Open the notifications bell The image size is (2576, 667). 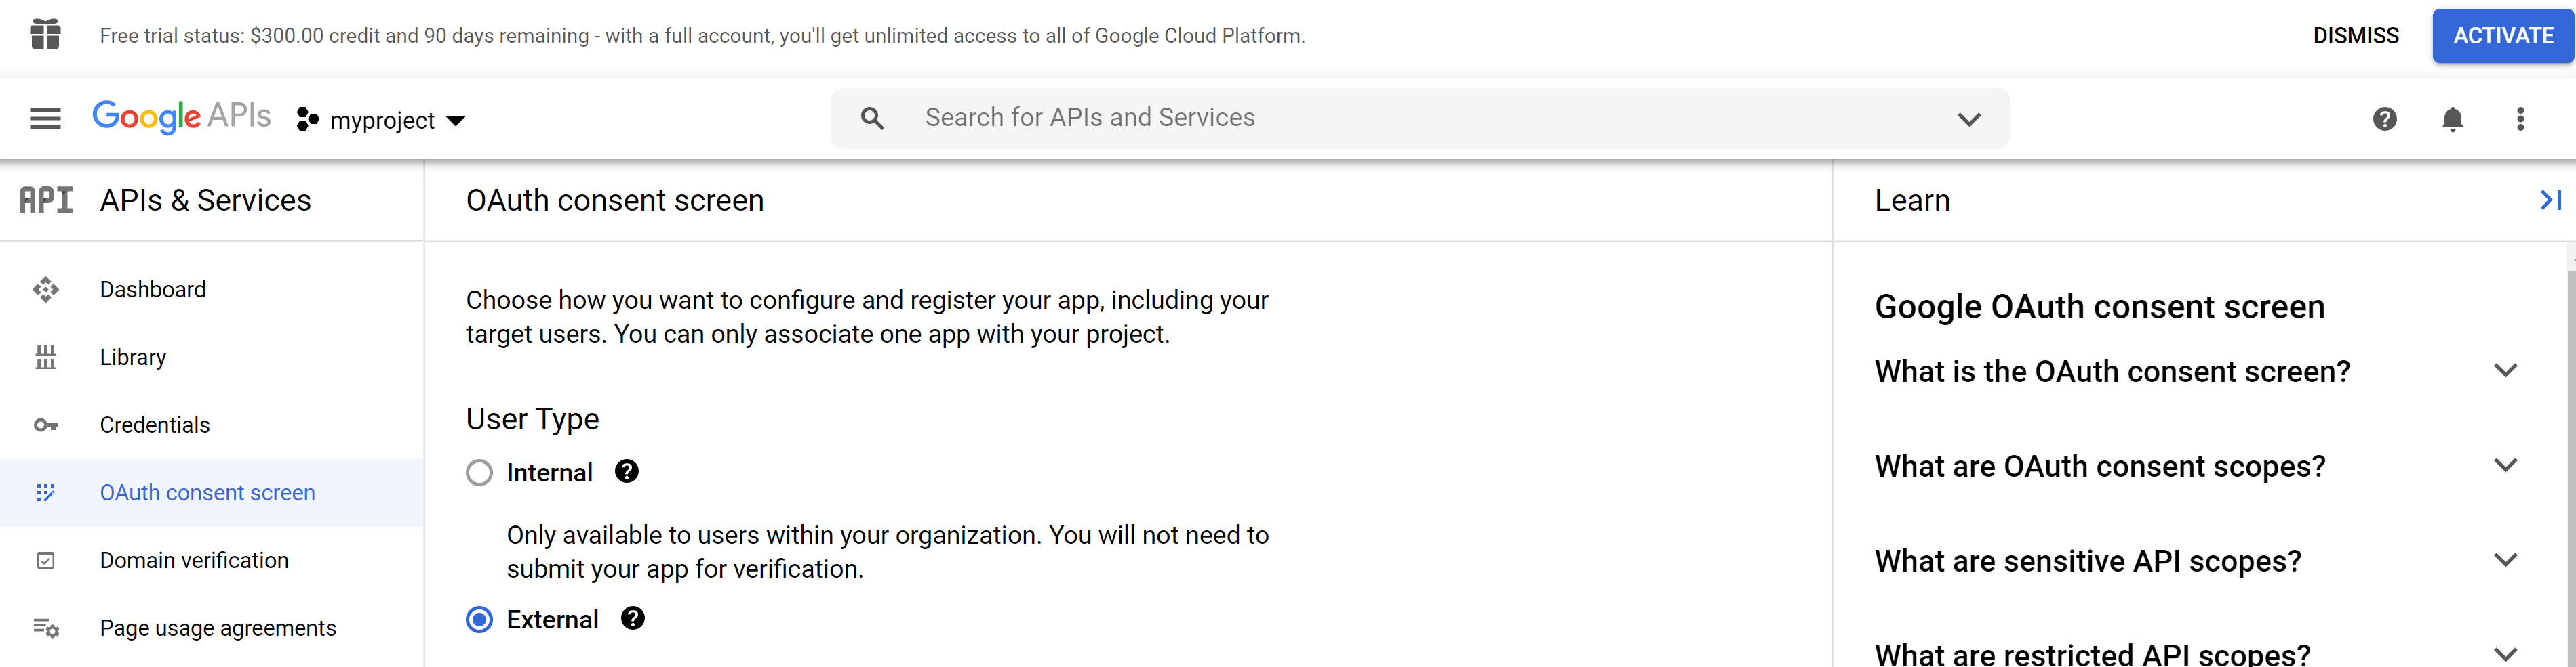(2452, 119)
